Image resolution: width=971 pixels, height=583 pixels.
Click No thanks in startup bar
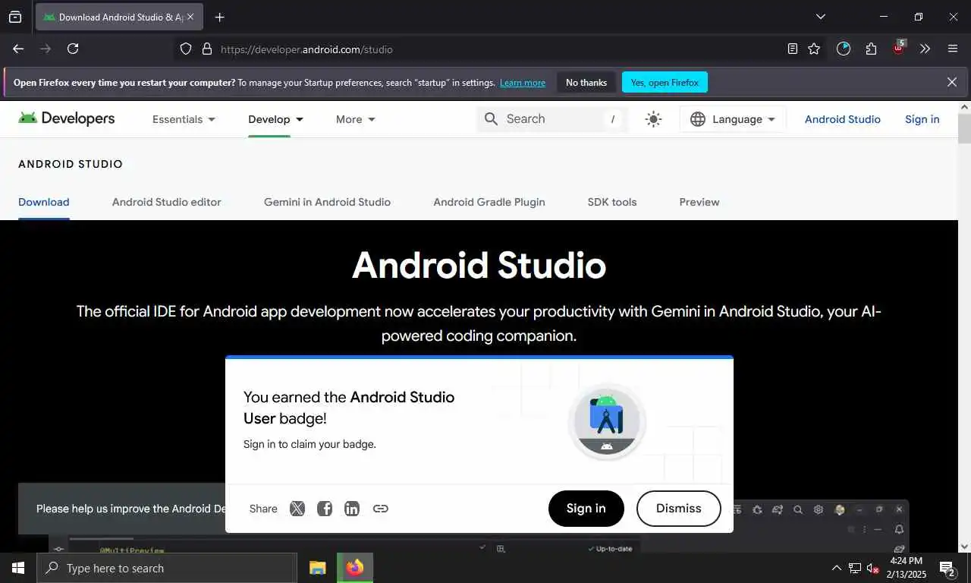586,82
